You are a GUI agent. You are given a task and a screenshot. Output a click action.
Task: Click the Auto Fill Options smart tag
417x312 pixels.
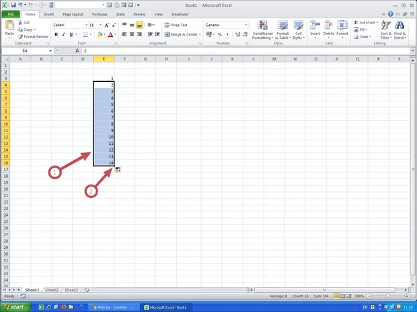pyautogui.click(x=118, y=170)
